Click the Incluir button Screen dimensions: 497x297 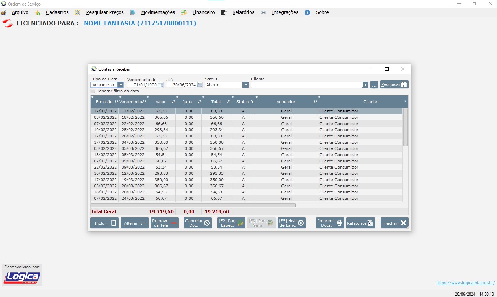tap(104, 223)
